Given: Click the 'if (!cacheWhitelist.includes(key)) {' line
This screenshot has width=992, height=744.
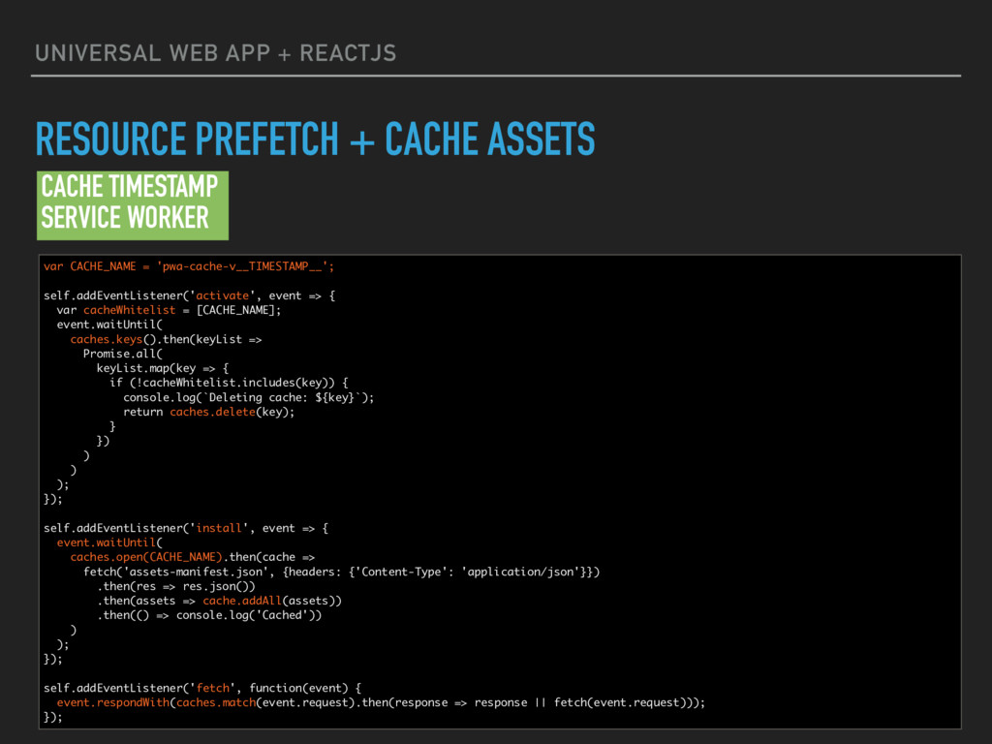Looking at the screenshot, I should click(x=229, y=383).
